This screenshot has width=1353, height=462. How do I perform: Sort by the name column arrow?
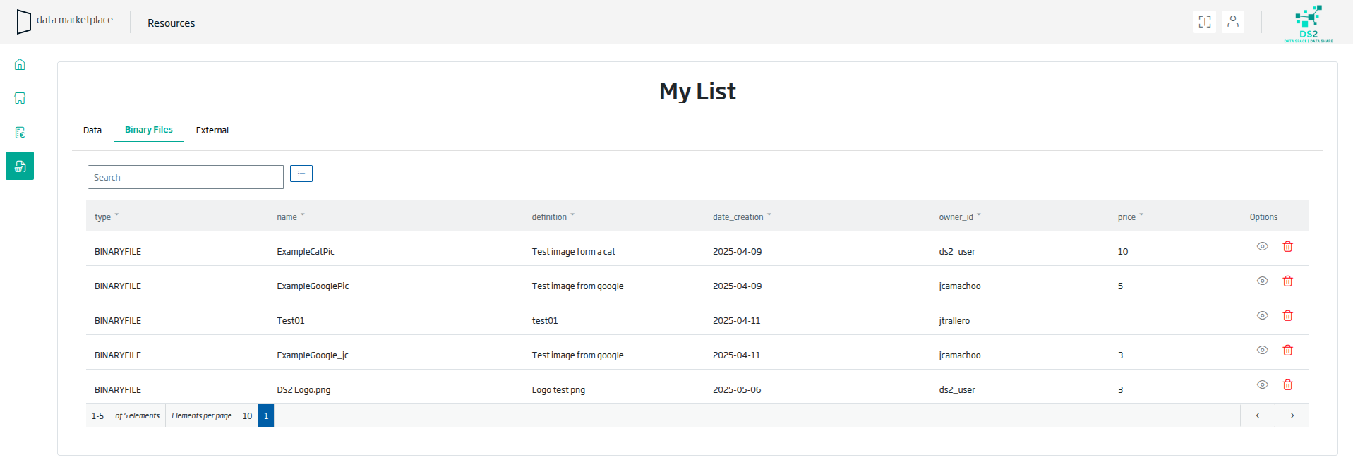[303, 215]
